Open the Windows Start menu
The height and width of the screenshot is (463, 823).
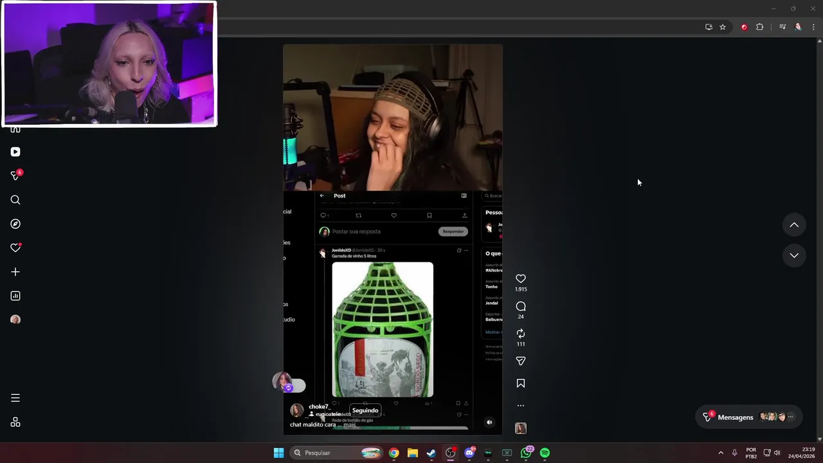(x=278, y=453)
